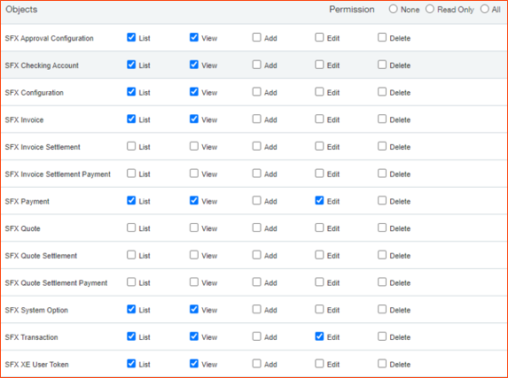The height and width of the screenshot is (378, 508).
Task: Check List for SFX Quote
Action: pos(131,228)
